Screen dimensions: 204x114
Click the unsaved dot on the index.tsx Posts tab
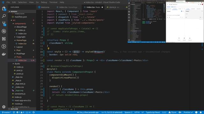pos(102,7)
